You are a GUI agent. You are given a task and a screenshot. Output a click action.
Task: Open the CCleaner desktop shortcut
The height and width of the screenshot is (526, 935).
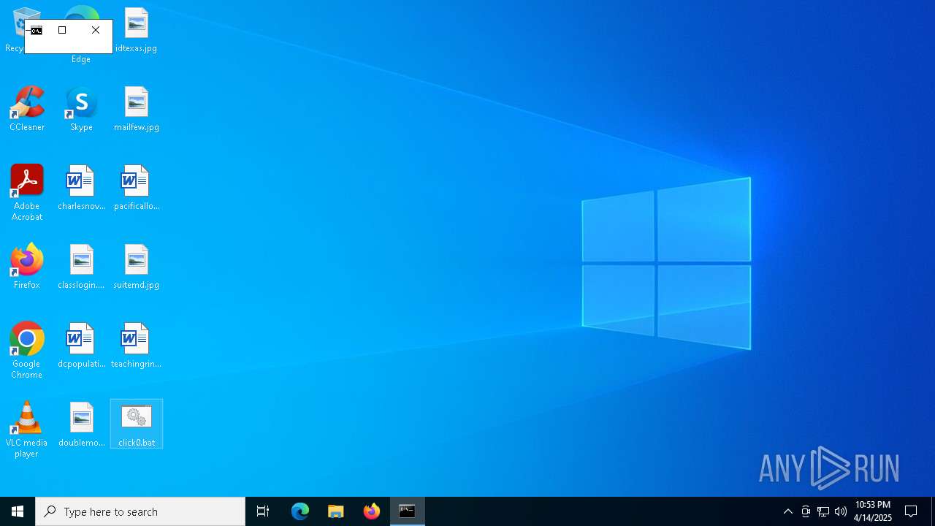tap(27, 110)
